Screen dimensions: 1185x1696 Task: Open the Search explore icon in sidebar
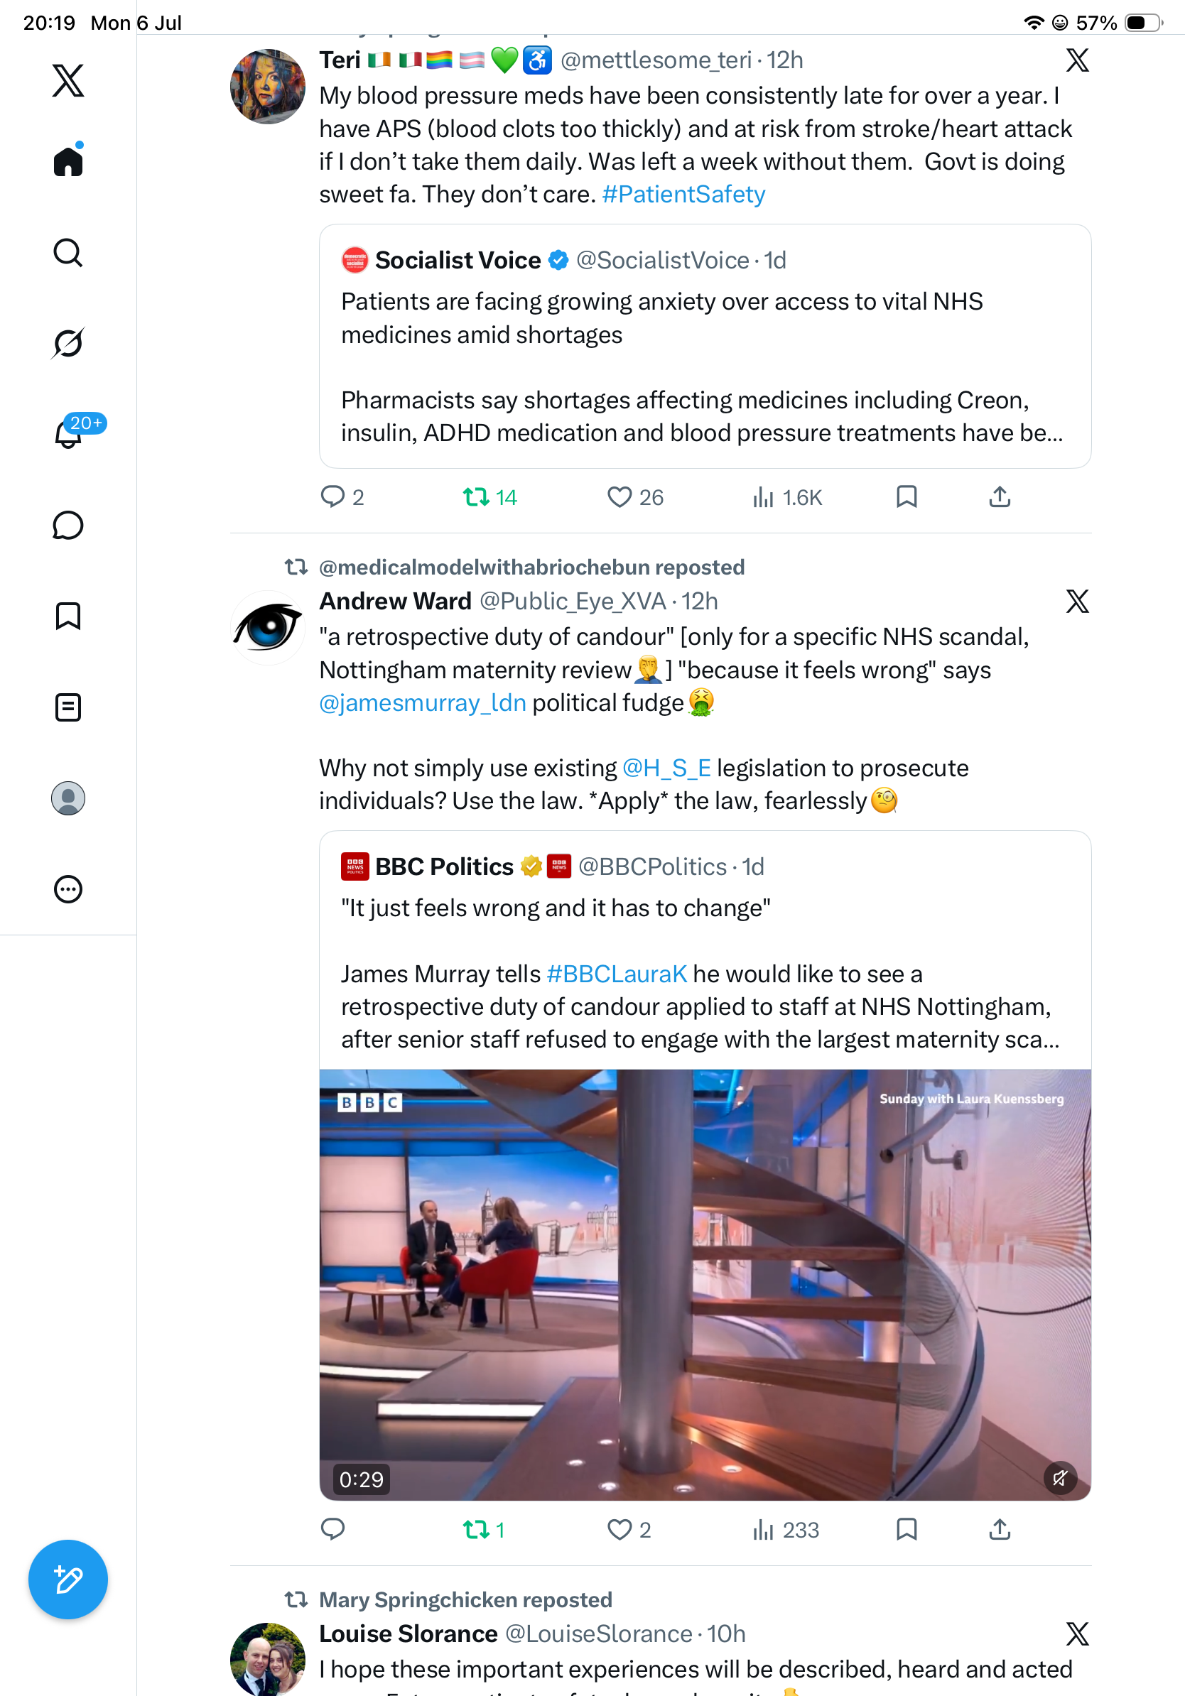(x=68, y=253)
